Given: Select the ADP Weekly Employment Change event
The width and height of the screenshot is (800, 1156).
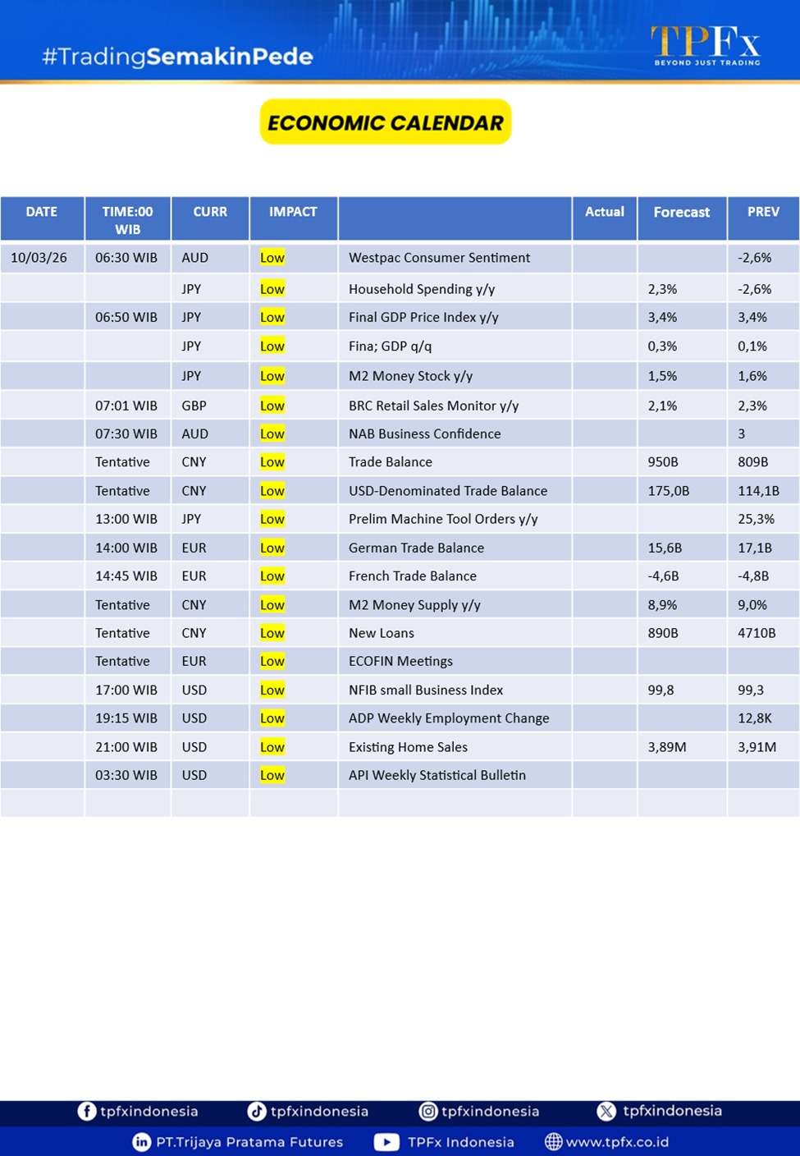Looking at the screenshot, I should click(448, 718).
